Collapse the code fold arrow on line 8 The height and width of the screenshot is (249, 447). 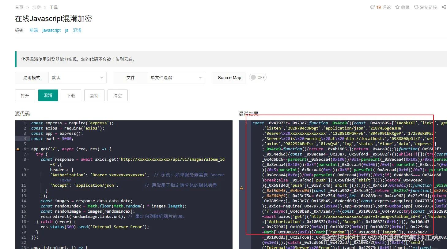tap(28, 159)
